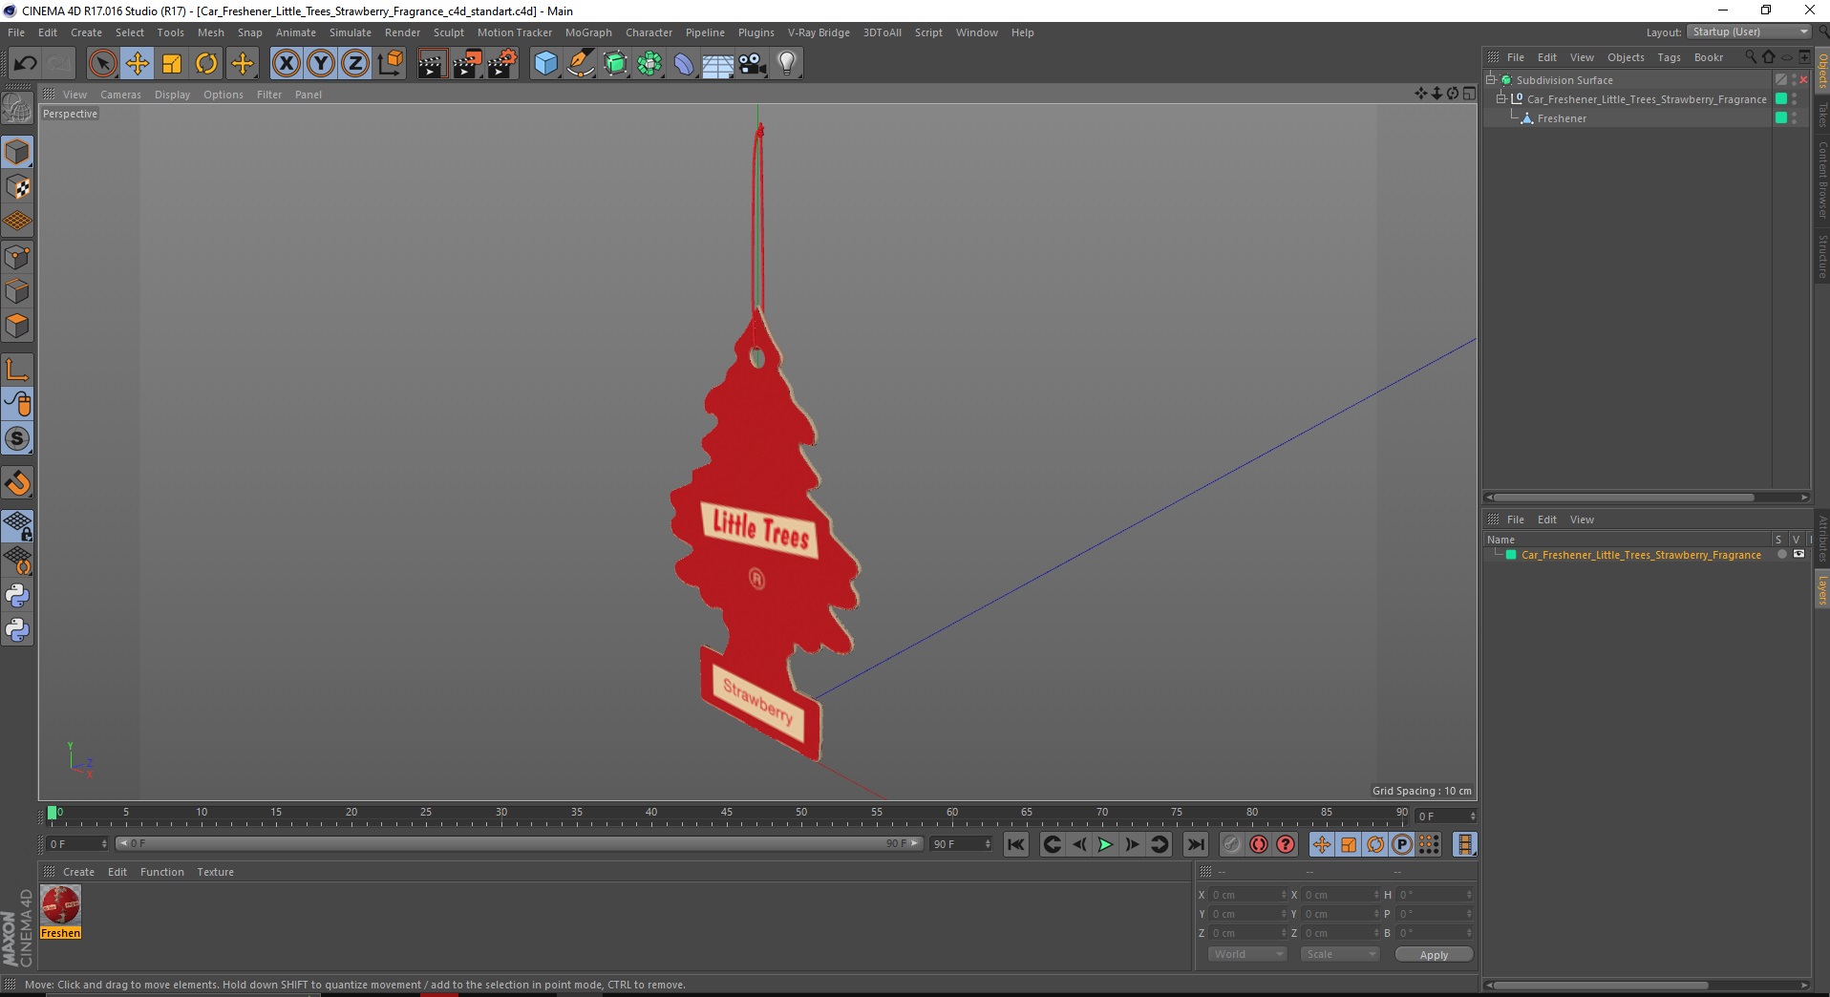Toggle Solo for the layer in Layer Manager
This screenshot has width=1830, height=997.
(x=1781, y=554)
